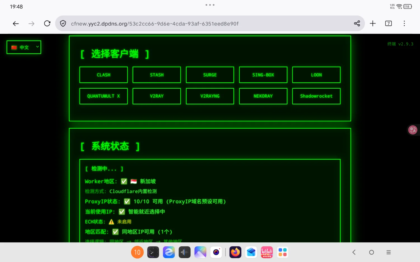Click the 选择客户端 heading
The width and height of the screenshot is (420, 262).
click(x=115, y=54)
